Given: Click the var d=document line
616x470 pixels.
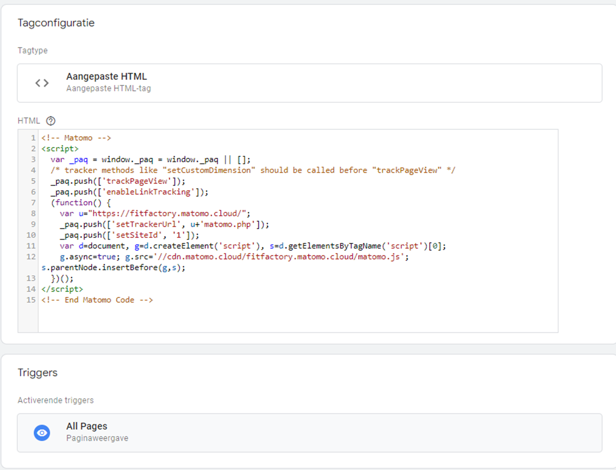Looking at the screenshot, I should pyautogui.click(x=253, y=246).
